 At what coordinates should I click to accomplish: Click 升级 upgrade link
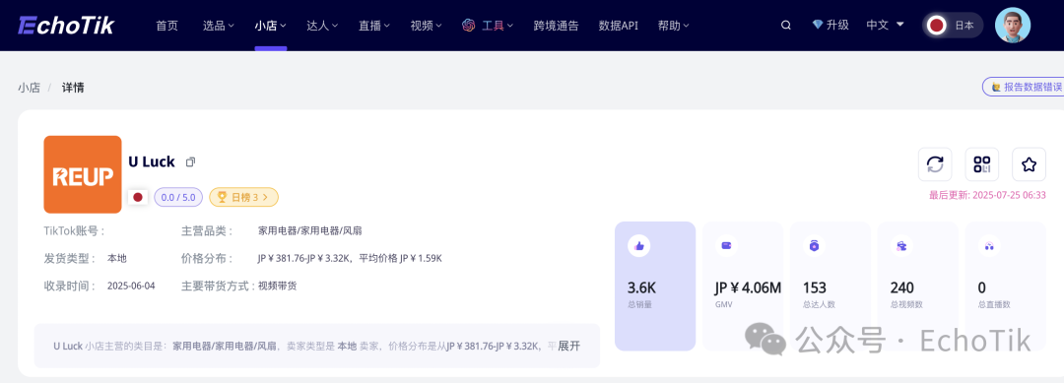[837, 25]
